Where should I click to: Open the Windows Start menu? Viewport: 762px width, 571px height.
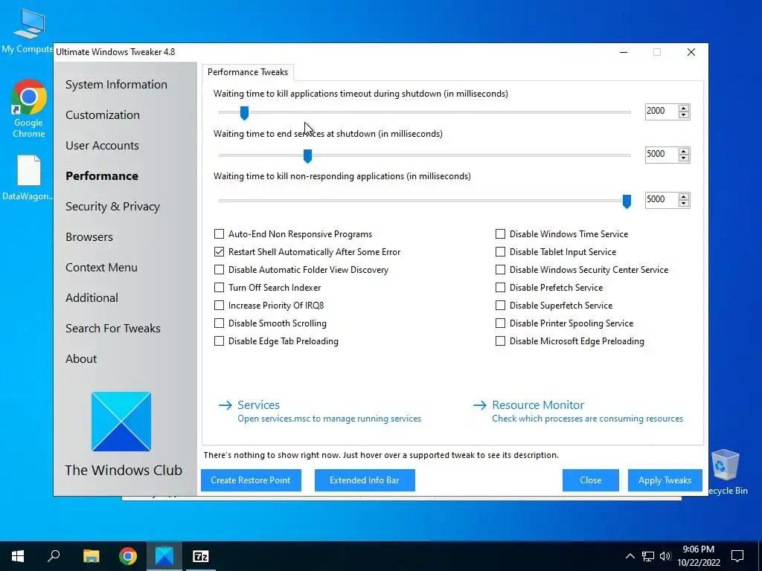point(18,556)
